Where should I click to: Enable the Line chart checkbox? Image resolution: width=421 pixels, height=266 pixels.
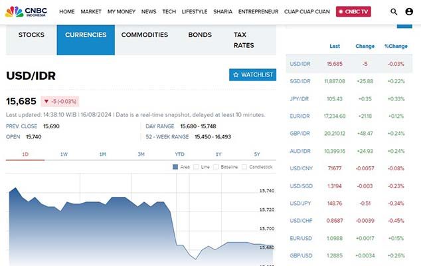(x=196, y=166)
